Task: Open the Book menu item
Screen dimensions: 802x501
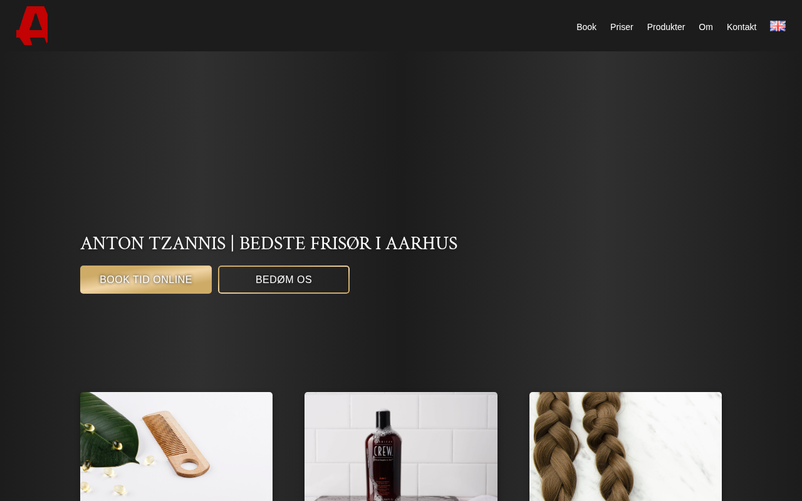Action: (x=586, y=27)
